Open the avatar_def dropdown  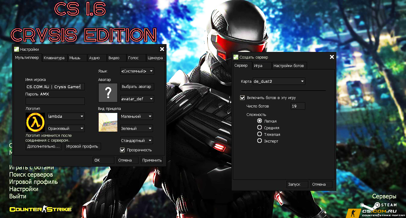coord(137,99)
